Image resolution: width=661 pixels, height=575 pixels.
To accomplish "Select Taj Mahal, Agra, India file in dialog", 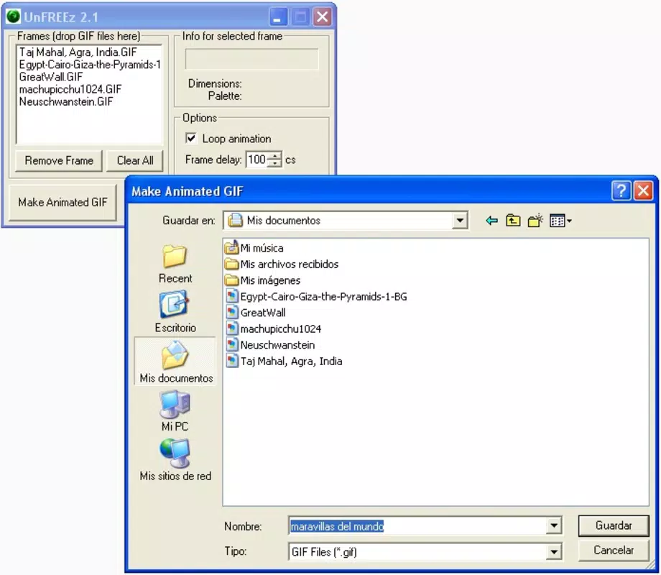I will pos(284,361).
